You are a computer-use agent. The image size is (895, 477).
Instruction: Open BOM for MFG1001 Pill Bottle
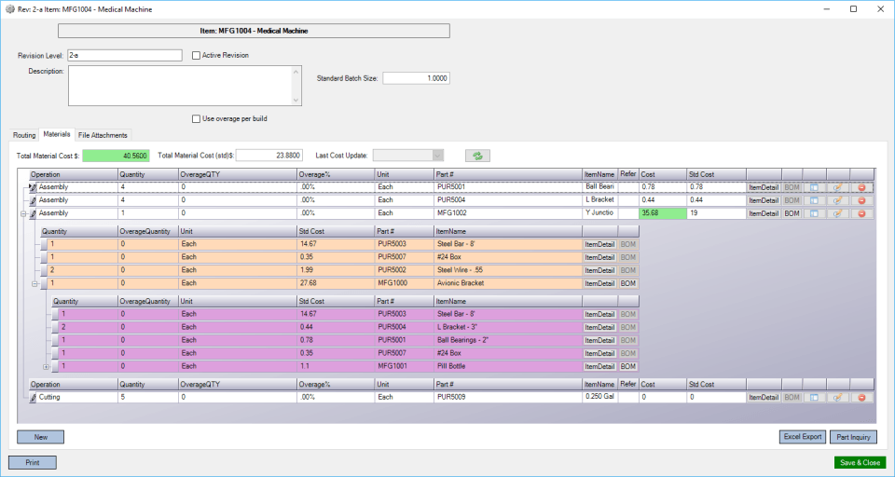[x=627, y=366]
